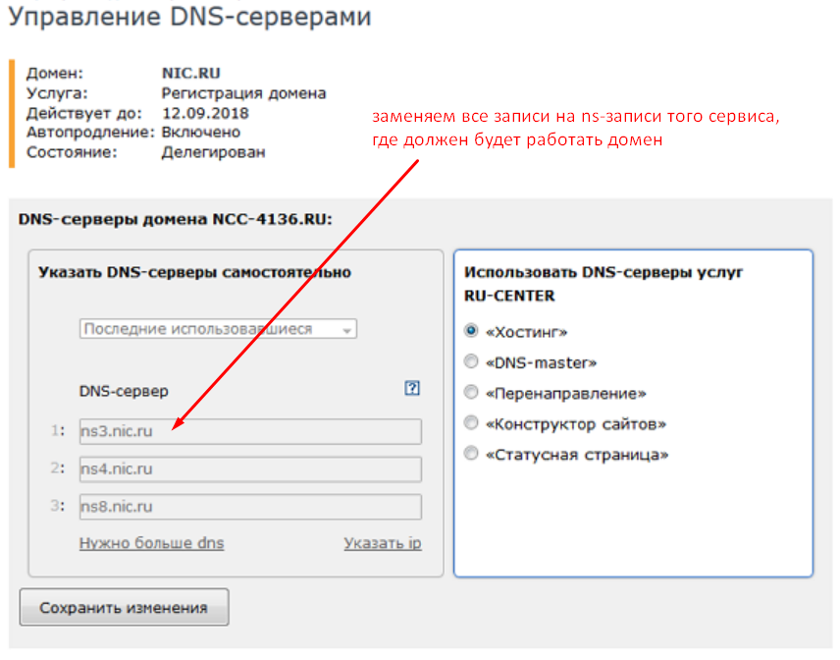This screenshot has height=660, width=840.
Task: Select the «Хостинг» radio button
Action: [471, 331]
